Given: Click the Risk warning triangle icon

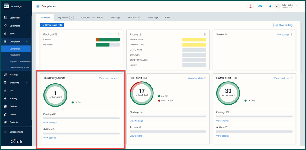Looking at the screenshot, I should click(5, 91).
